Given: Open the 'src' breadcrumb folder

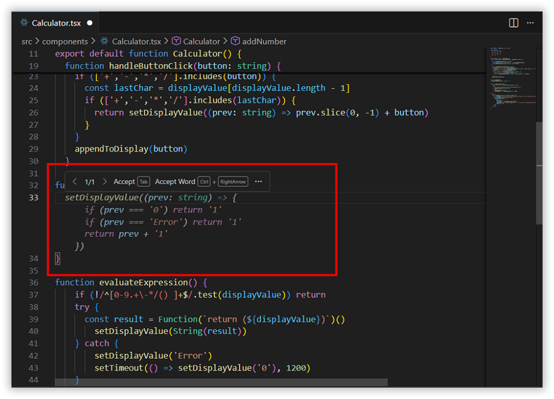Looking at the screenshot, I should click(x=26, y=42).
